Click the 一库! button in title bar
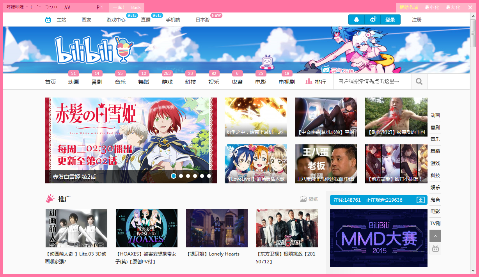This screenshot has width=479, height=277. 118,7
